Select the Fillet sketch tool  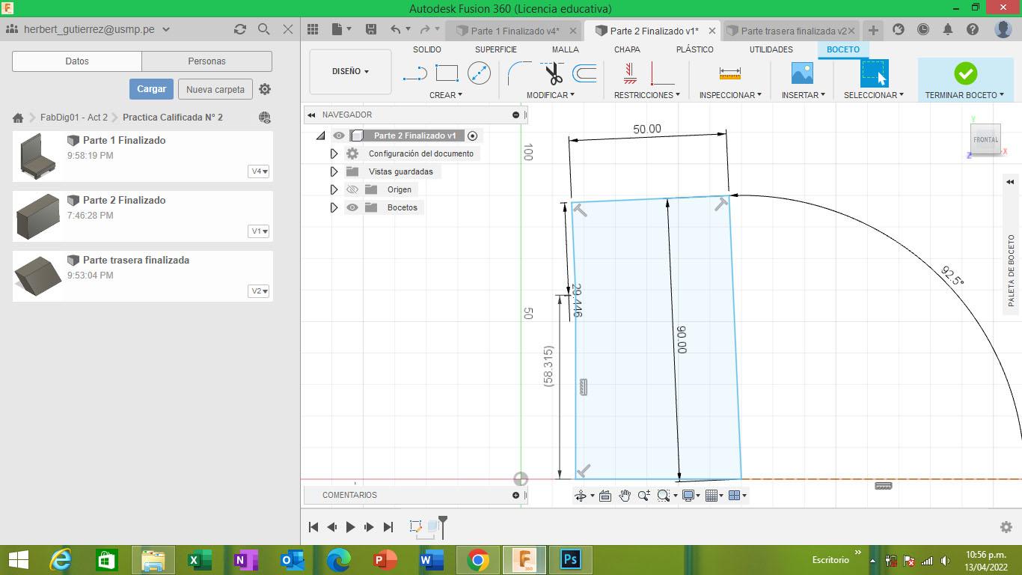click(518, 73)
